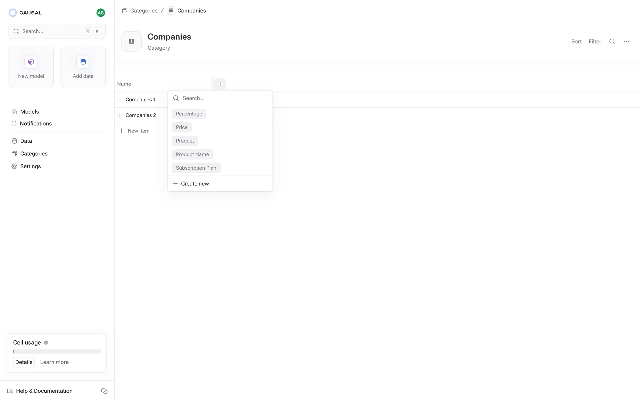Click the Categories breadcrumb link
641x401 pixels.
(x=144, y=11)
